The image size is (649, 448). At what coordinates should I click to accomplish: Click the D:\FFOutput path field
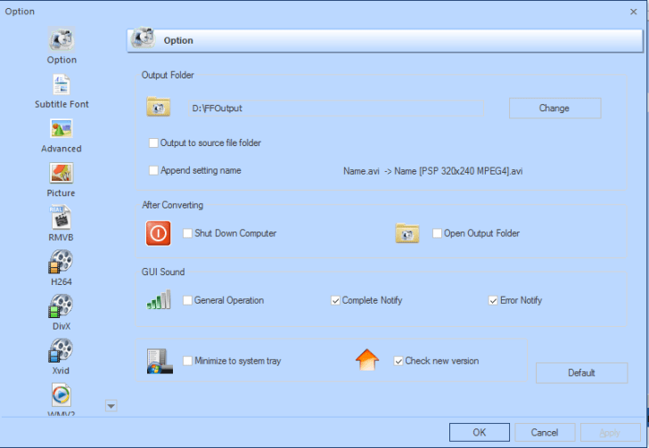click(335, 108)
